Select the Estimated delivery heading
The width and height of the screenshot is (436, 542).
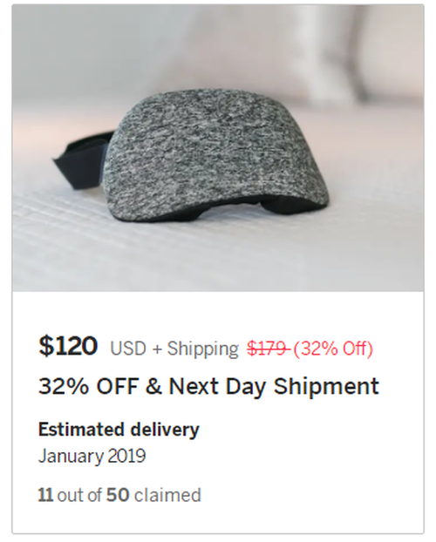tap(119, 430)
